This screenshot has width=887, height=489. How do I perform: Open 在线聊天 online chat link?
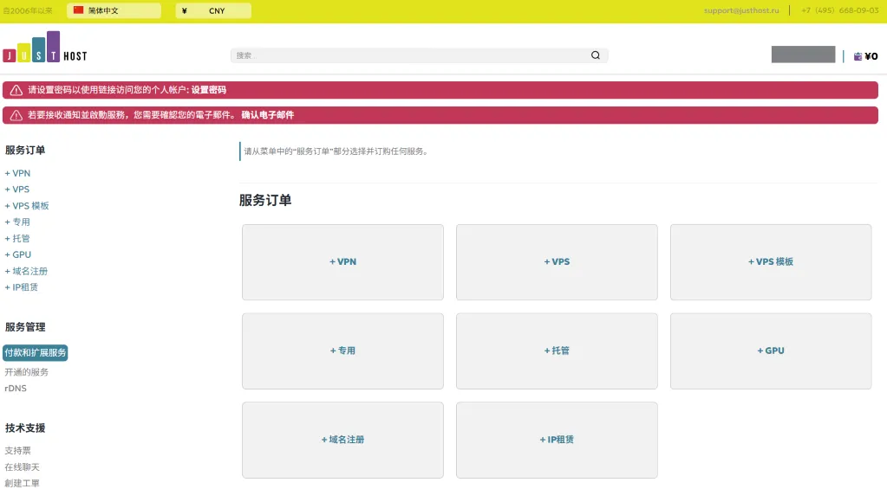[x=22, y=467]
